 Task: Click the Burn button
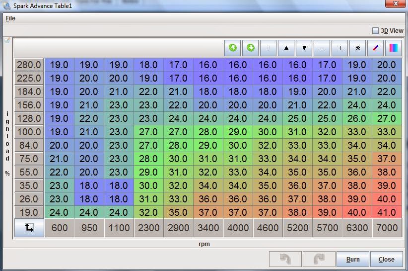pos(353,259)
